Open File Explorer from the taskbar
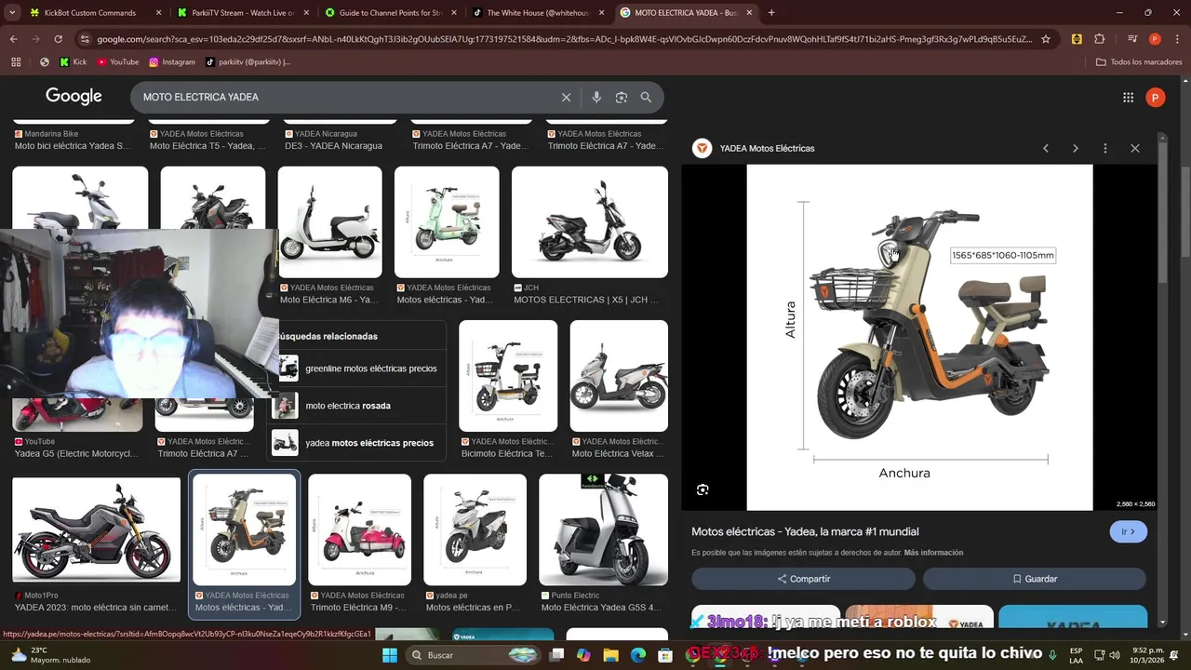This screenshot has height=670, width=1191. pyautogui.click(x=610, y=655)
